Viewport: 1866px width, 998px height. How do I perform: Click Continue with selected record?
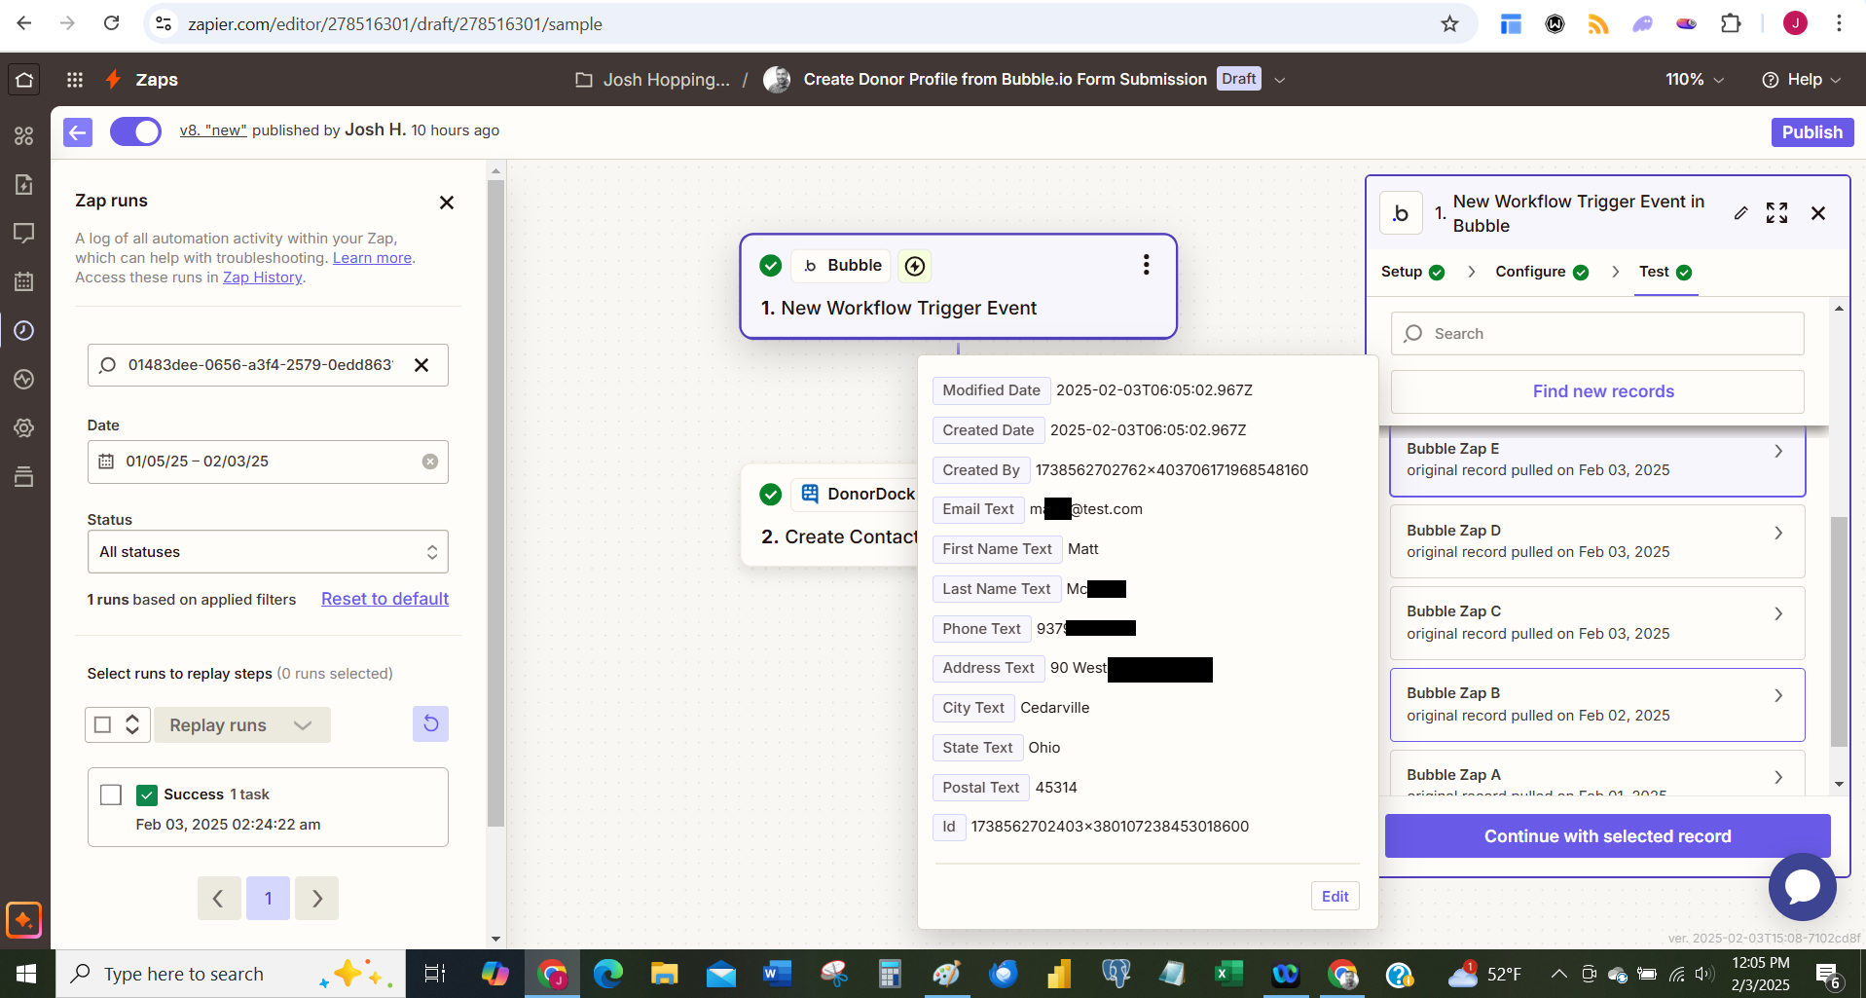(1607, 836)
